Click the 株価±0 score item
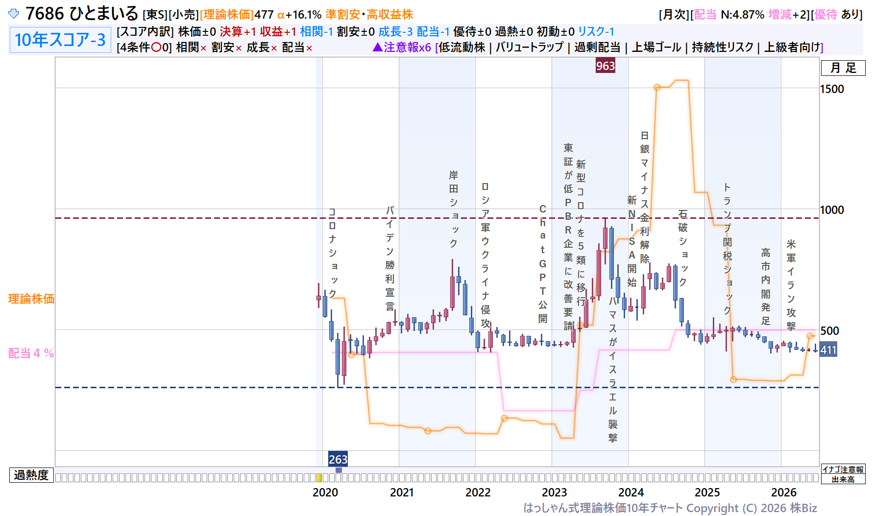Image resolution: width=872 pixels, height=516 pixels. (197, 32)
